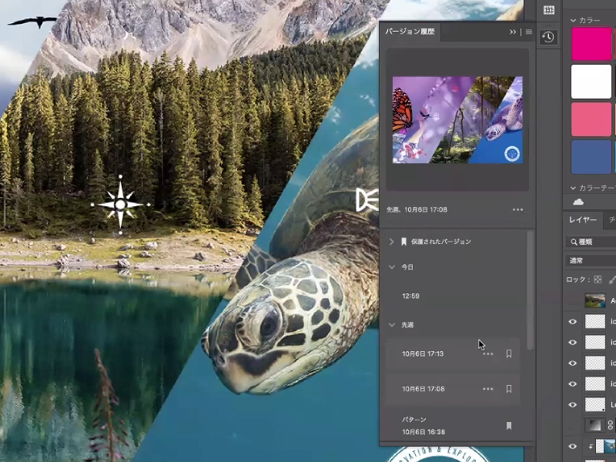Bookmark the 10月6日 17:13 version
This screenshot has height=462, width=616.
point(509,354)
